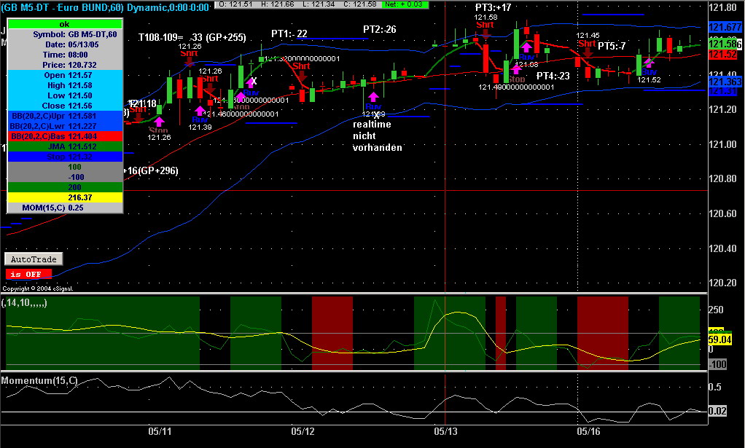The width and height of the screenshot is (745, 448).
Task: Click the yellow 59.04 indicator value tag
Action: pyautogui.click(x=719, y=339)
